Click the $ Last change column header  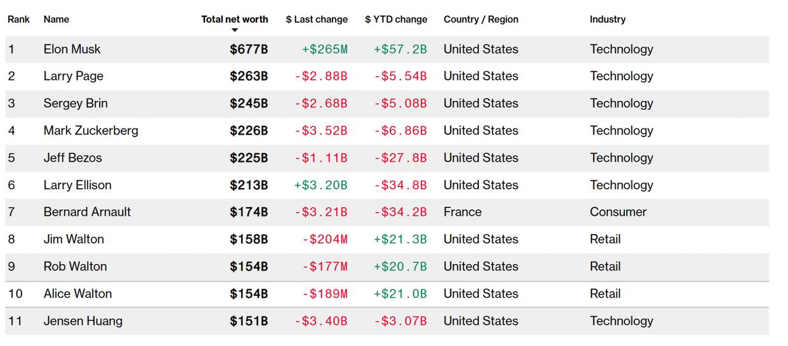coord(317,19)
